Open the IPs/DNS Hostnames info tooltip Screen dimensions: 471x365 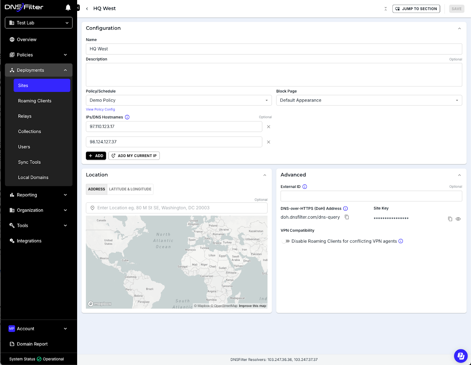pos(127,117)
